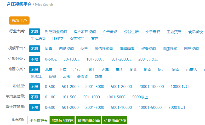The width and height of the screenshot is (205, 125).
Task: Select 农林牧渔 industry filter
Action: click(77, 38)
